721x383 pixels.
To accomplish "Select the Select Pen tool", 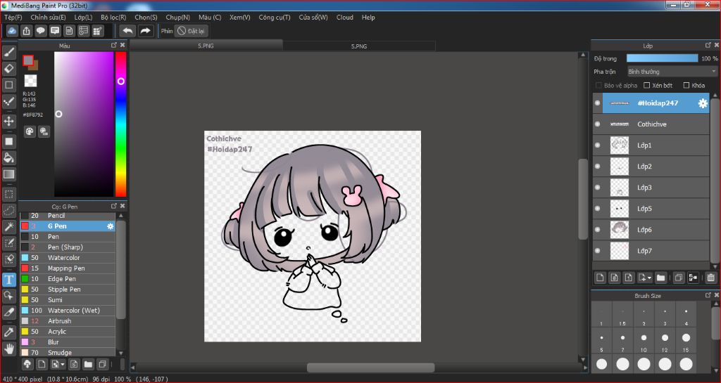I will coord(8,243).
